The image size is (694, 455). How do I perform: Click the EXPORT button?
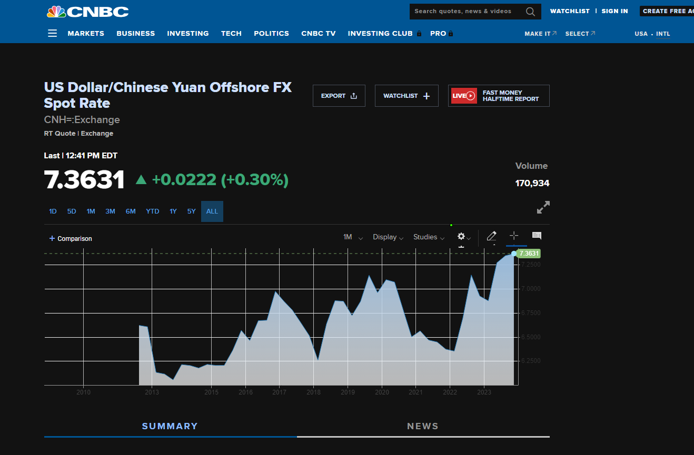click(339, 96)
